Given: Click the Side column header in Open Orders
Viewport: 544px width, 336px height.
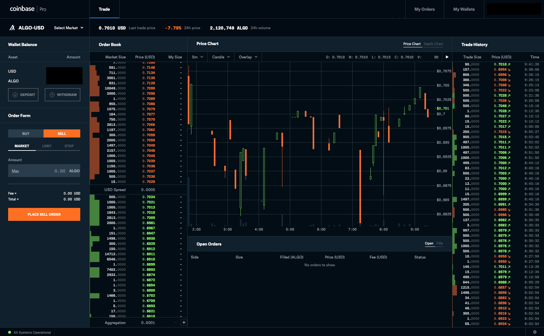Looking at the screenshot, I should pos(195,257).
